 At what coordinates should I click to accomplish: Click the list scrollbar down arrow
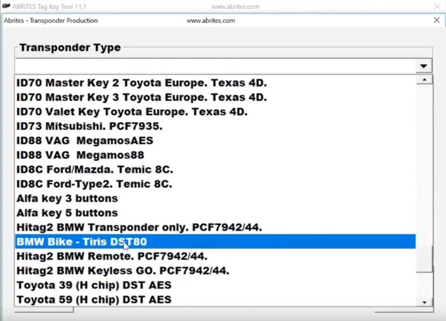click(x=424, y=302)
